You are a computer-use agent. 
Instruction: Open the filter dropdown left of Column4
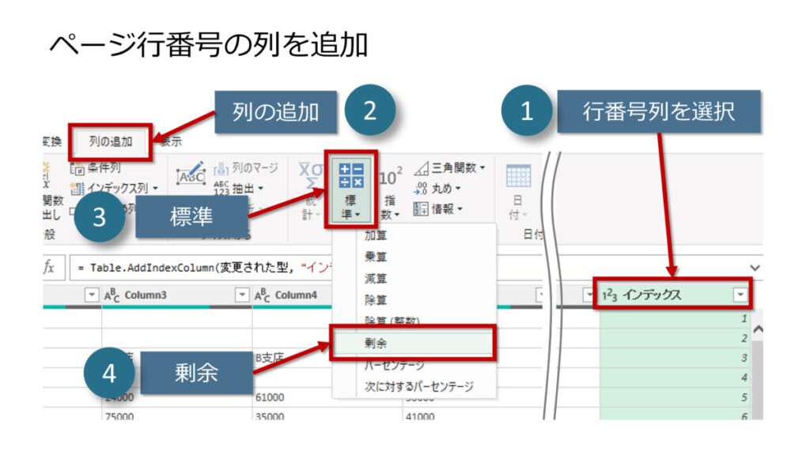coord(243,295)
